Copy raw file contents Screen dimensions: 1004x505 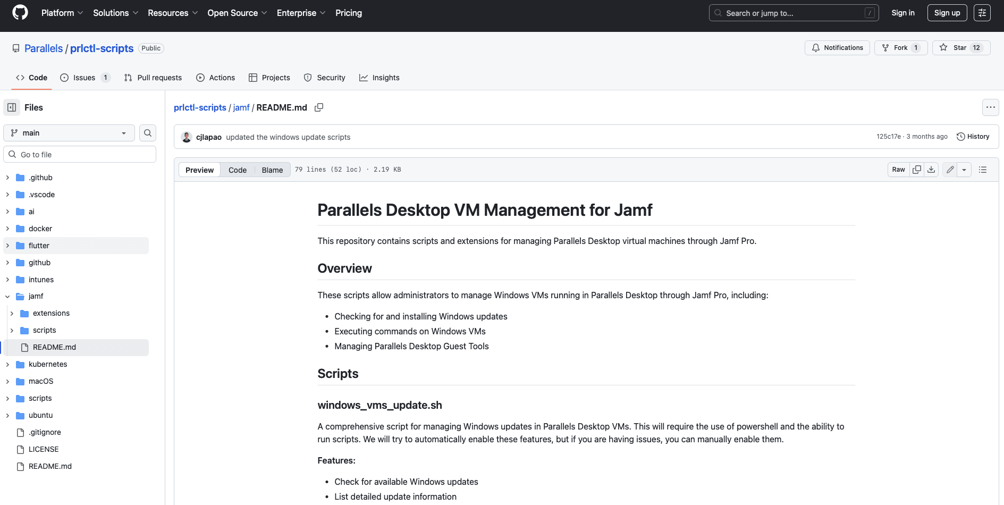(917, 169)
